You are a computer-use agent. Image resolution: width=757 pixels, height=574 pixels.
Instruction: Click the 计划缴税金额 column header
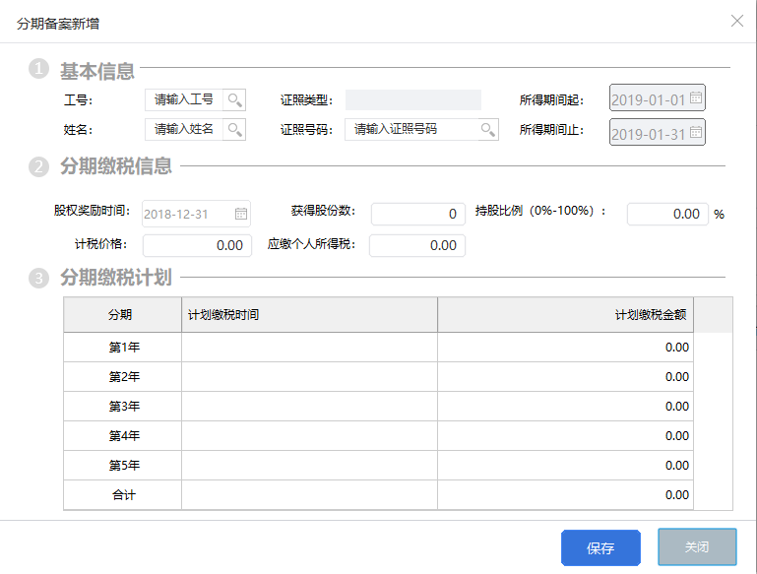pyautogui.click(x=565, y=315)
